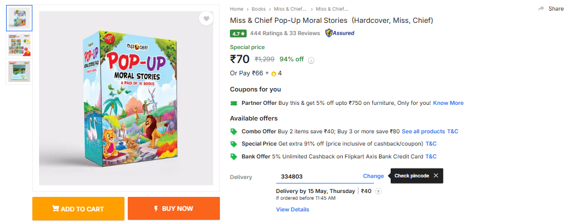Open Know More for Partner Offer
Image resolution: width=567 pixels, height=222 pixels.
pos(448,103)
